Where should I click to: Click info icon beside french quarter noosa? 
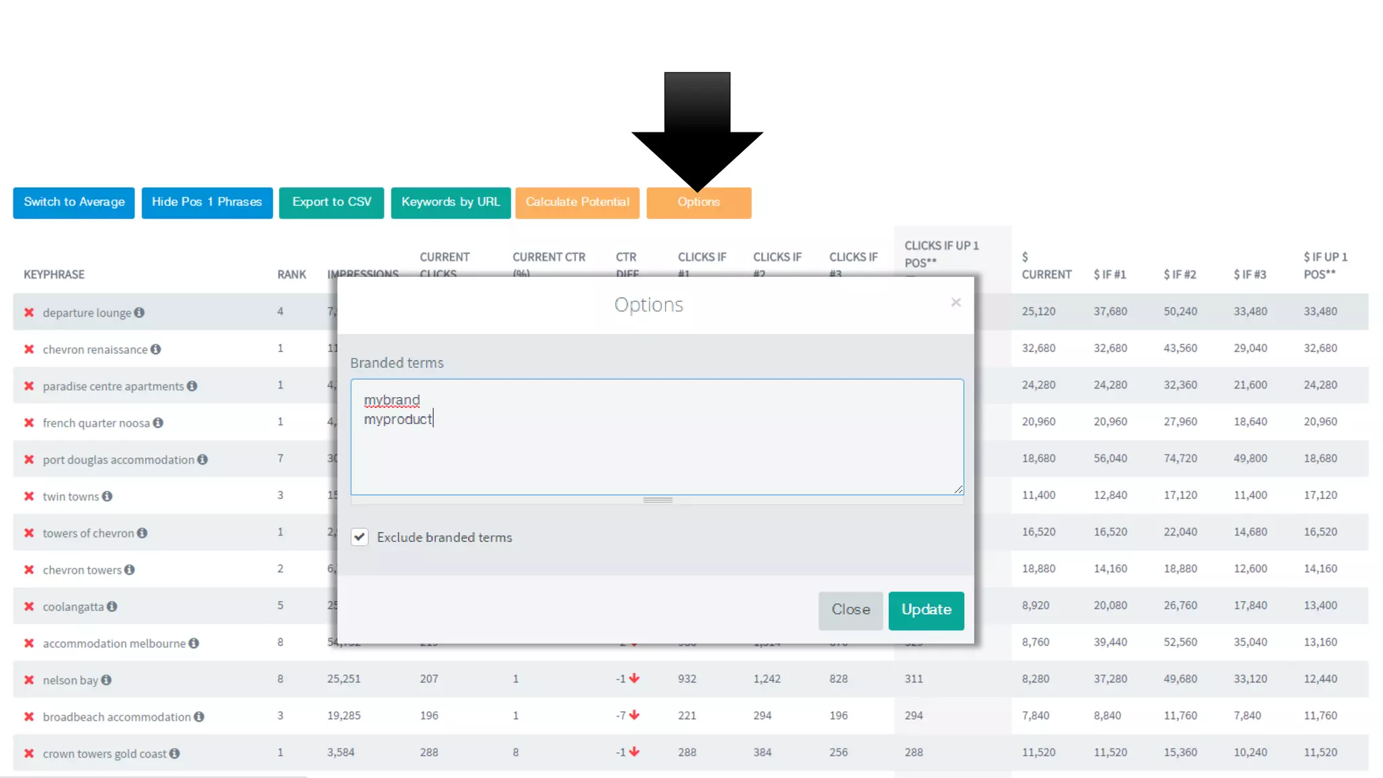point(158,423)
